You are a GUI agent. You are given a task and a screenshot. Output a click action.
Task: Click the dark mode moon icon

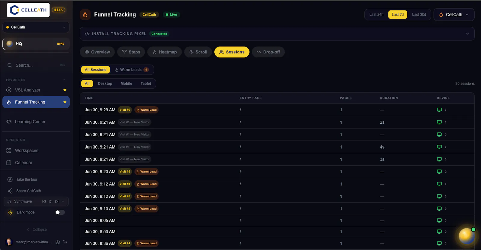tap(10, 212)
